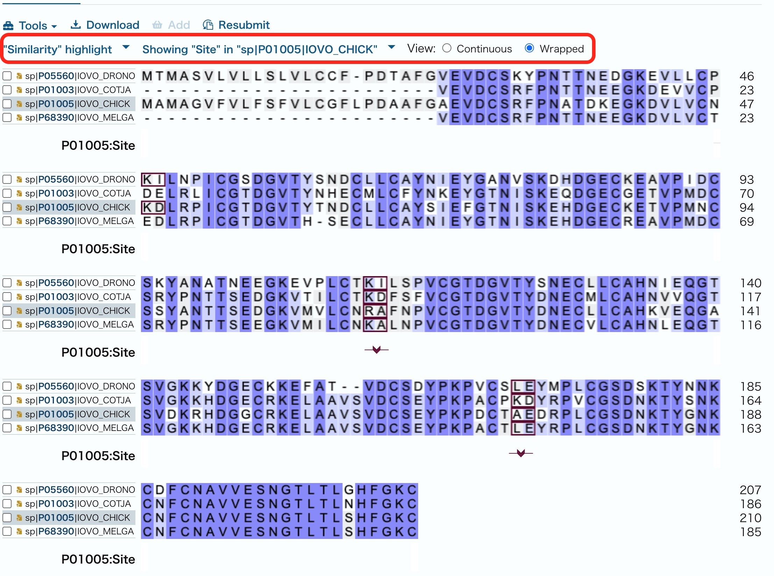Click the Add basket icon
774x576 pixels.
tap(157, 25)
